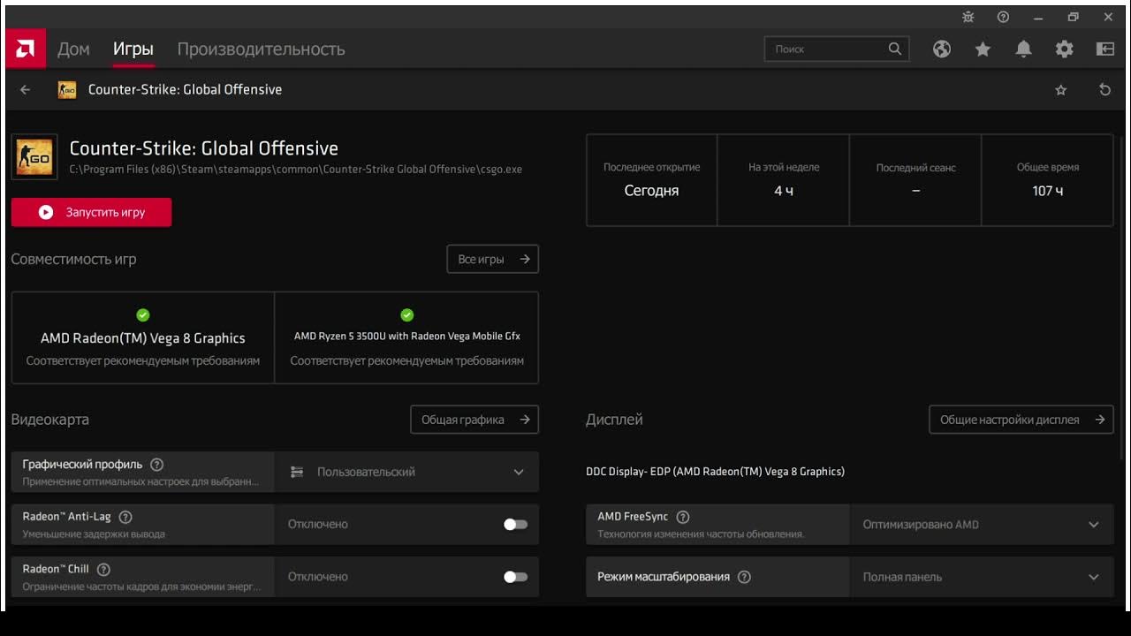This screenshot has height=636, width=1131.
Task: Expand the Пользовательский profile dropdown
Action: pos(406,472)
